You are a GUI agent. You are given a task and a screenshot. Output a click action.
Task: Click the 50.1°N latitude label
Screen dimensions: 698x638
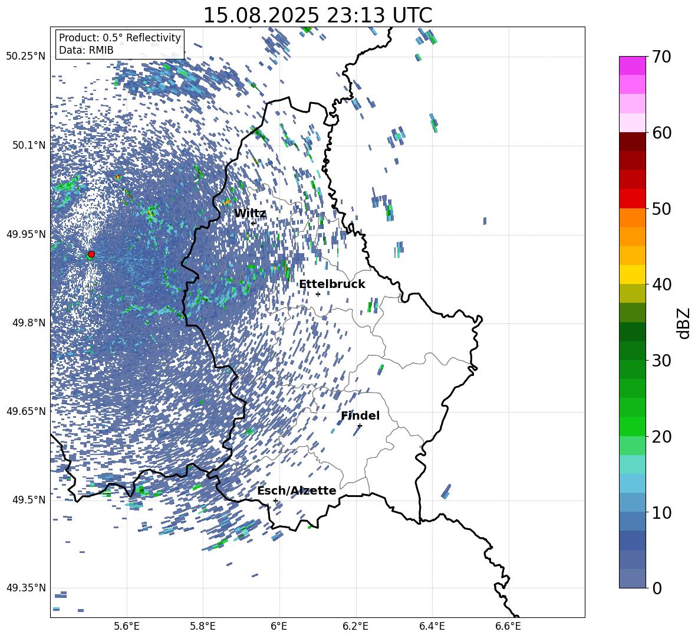(28, 145)
